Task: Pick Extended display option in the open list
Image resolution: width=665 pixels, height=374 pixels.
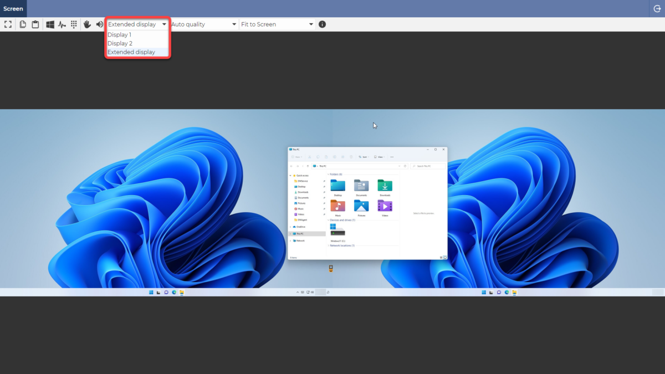Action: click(x=137, y=52)
